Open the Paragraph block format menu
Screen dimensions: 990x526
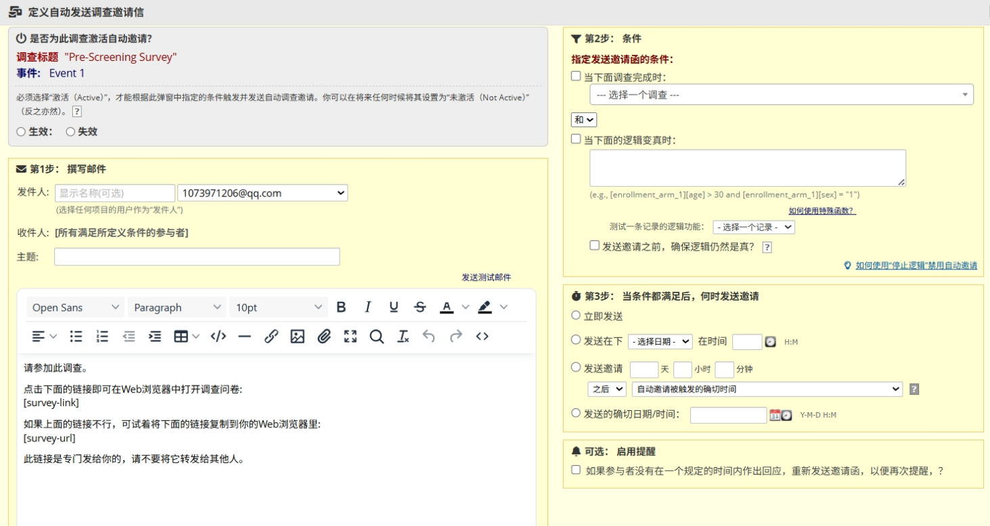coord(177,307)
